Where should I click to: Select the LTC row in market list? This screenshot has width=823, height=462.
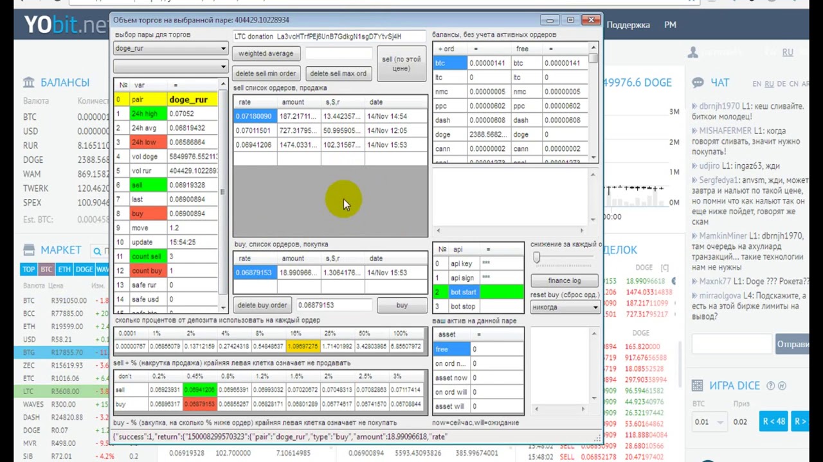pos(62,391)
